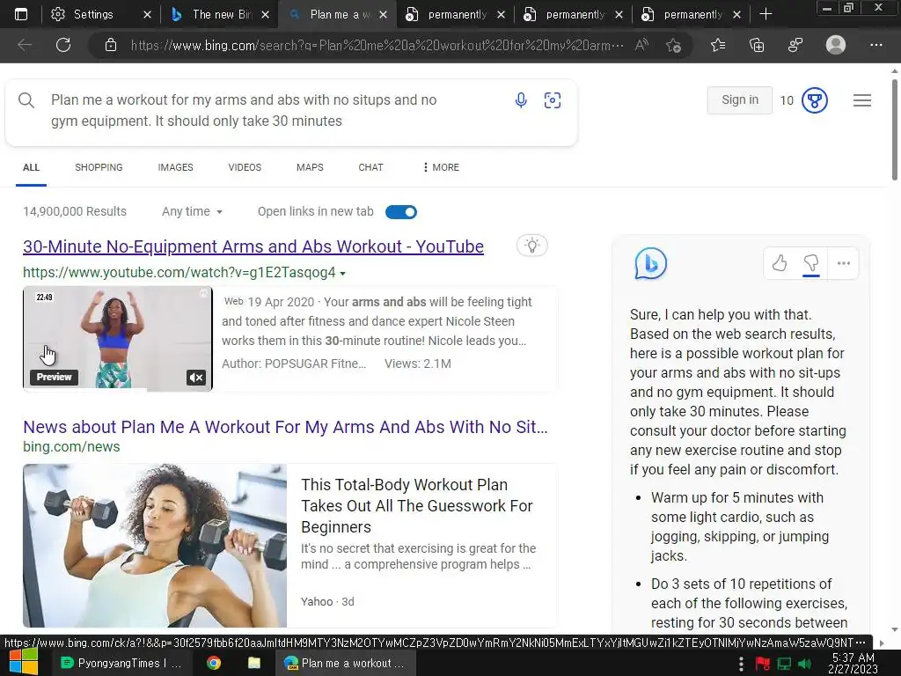Close the Settings browser tab
Screen dimensions: 901x676
[x=147, y=14]
